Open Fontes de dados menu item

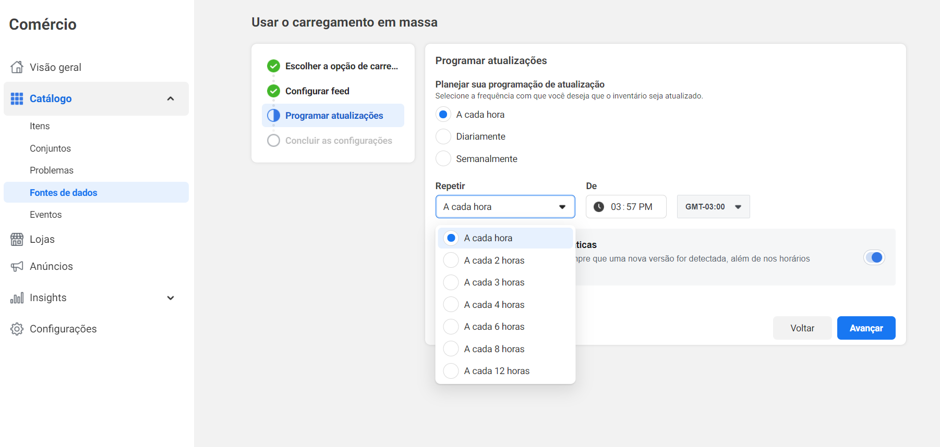click(x=96, y=192)
